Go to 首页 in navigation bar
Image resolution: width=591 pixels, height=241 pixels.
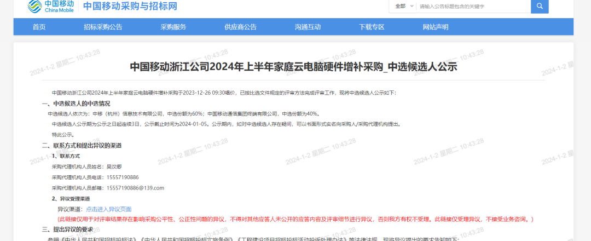(39, 27)
